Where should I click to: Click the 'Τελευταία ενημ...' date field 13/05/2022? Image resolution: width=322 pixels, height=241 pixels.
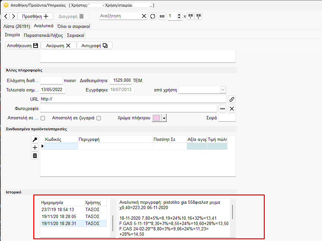pos(53,90)
